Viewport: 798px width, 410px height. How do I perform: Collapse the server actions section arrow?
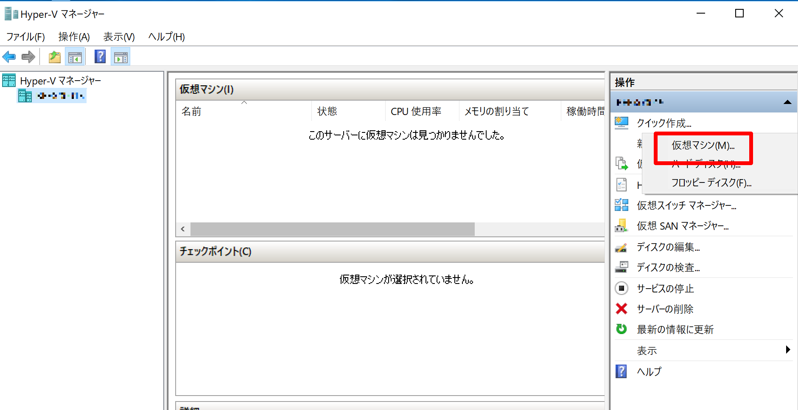coord(787,102)
